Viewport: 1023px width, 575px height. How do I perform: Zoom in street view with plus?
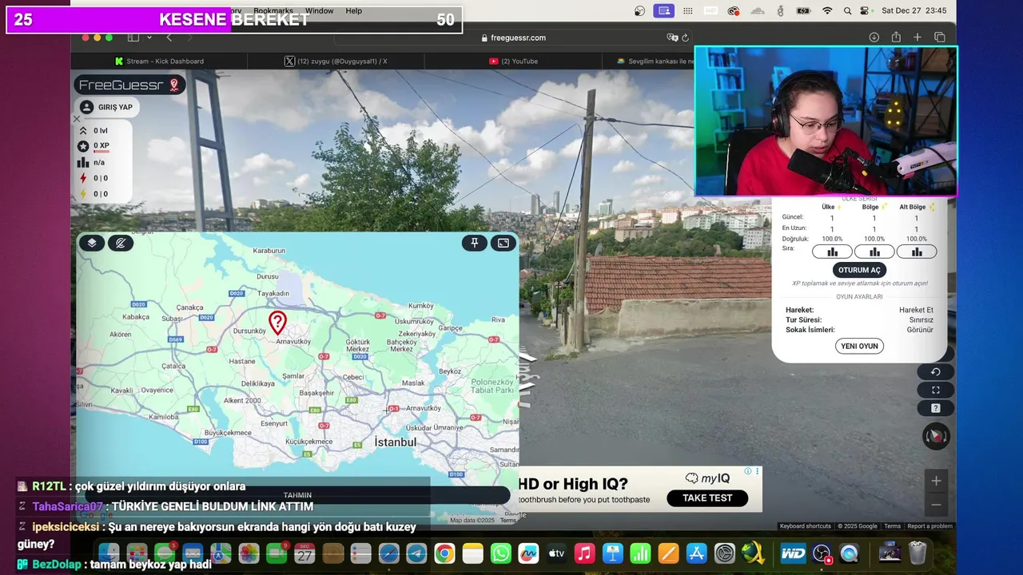pyautogui.click(x=936, y=481)
